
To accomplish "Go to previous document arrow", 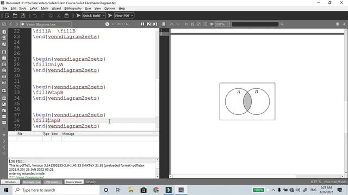I will click(10, 24).
